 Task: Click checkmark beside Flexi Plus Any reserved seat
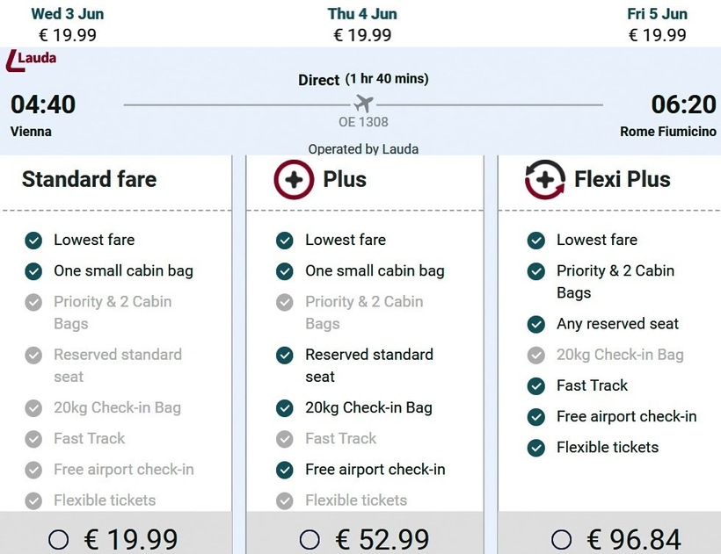[x=536, y=325]
